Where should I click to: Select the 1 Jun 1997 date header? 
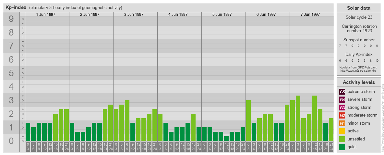pyautogui.click(x=45, y=15)
